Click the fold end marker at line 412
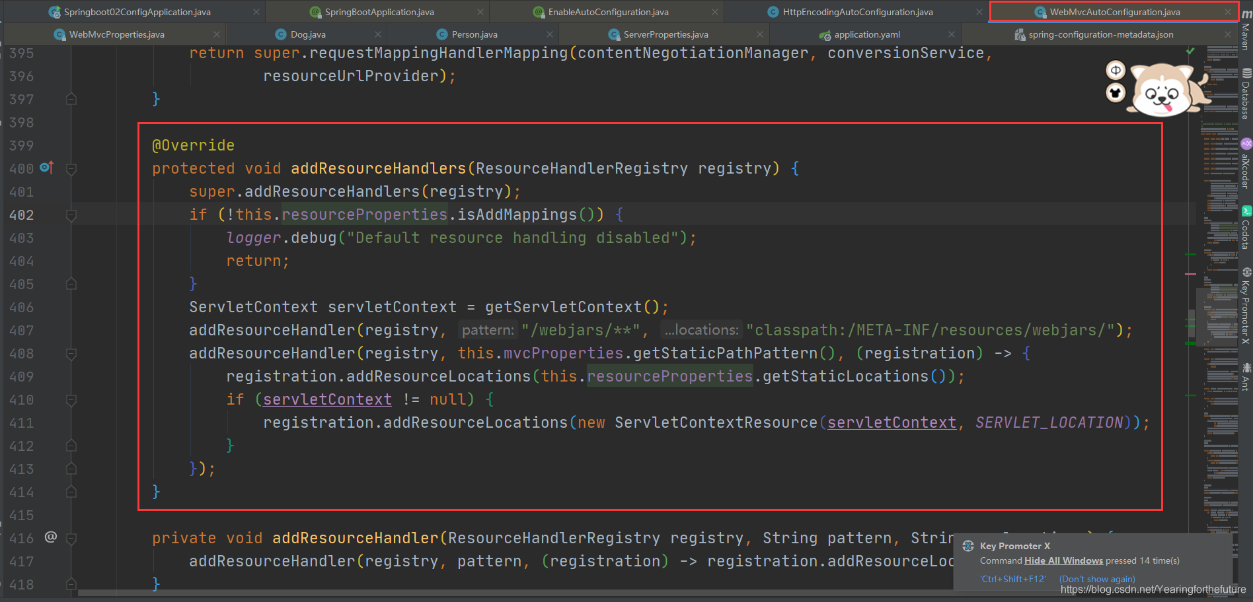The width and height of the screenshot is (1253, 602). pos(71,446)
